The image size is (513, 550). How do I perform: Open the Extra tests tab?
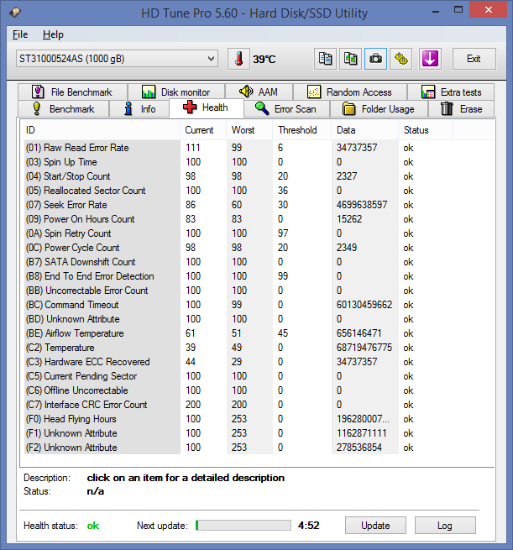point(451,92)
